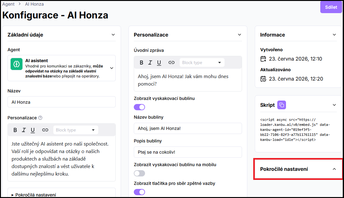Apply italic in Úvodní zpráva editor

tap(150, 63)
